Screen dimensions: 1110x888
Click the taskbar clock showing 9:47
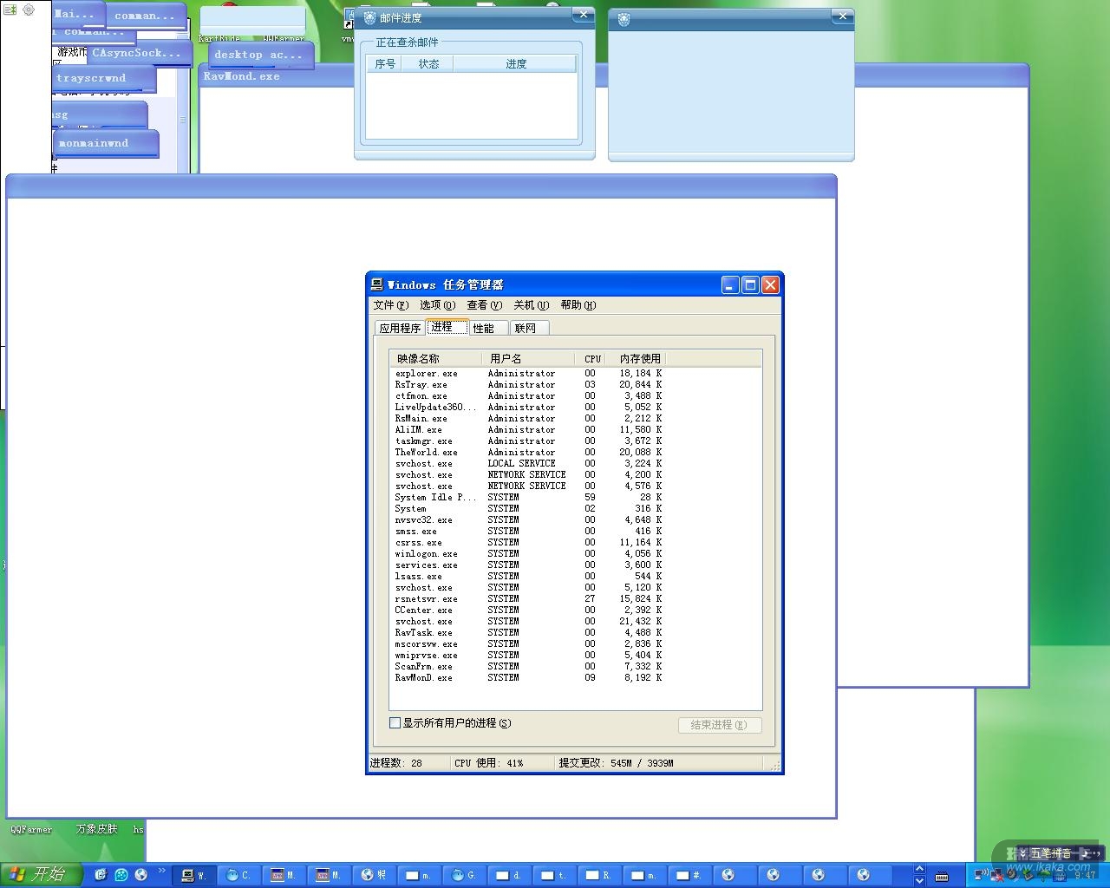coord(1085,876)
